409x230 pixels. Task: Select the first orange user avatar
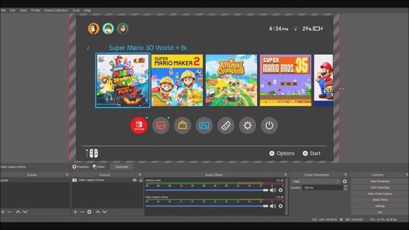[94, 28]
